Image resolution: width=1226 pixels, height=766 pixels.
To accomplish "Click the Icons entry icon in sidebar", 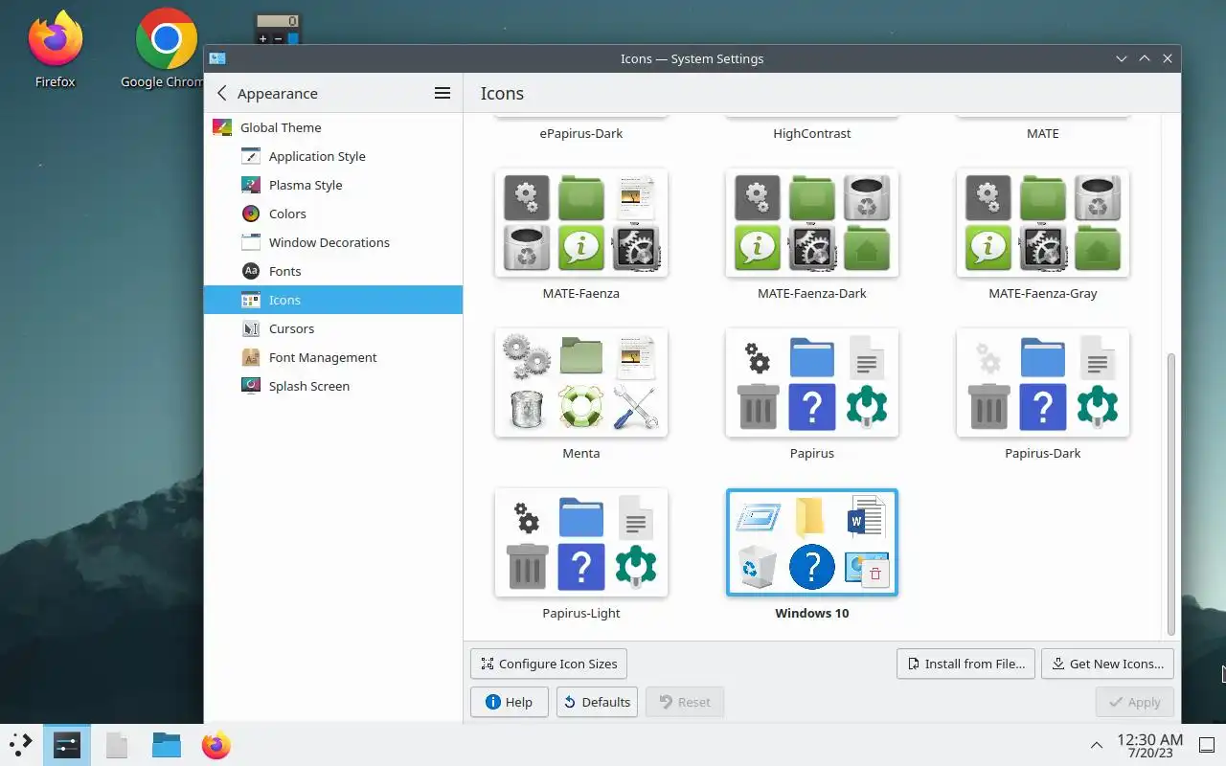I will (251, 300).
